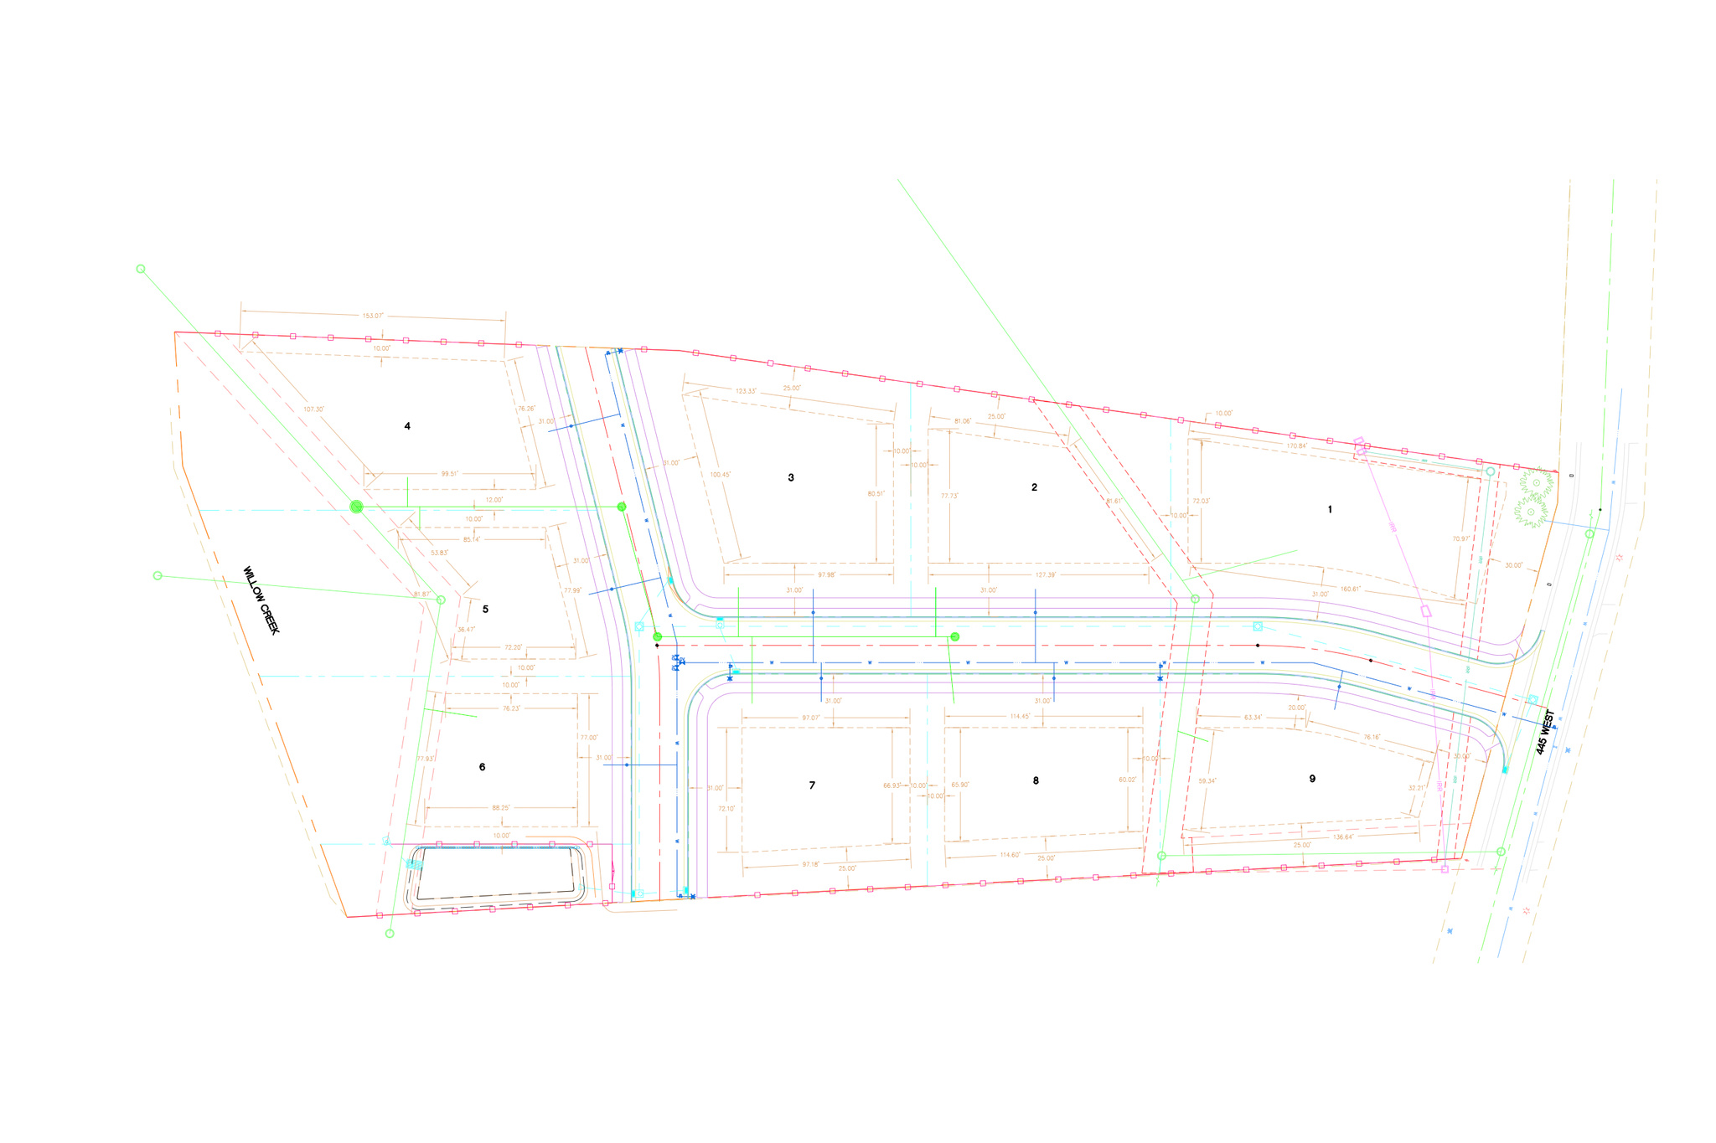Select the lot 4 number label
1716x1143 pixels.
(x=407, y=426)
